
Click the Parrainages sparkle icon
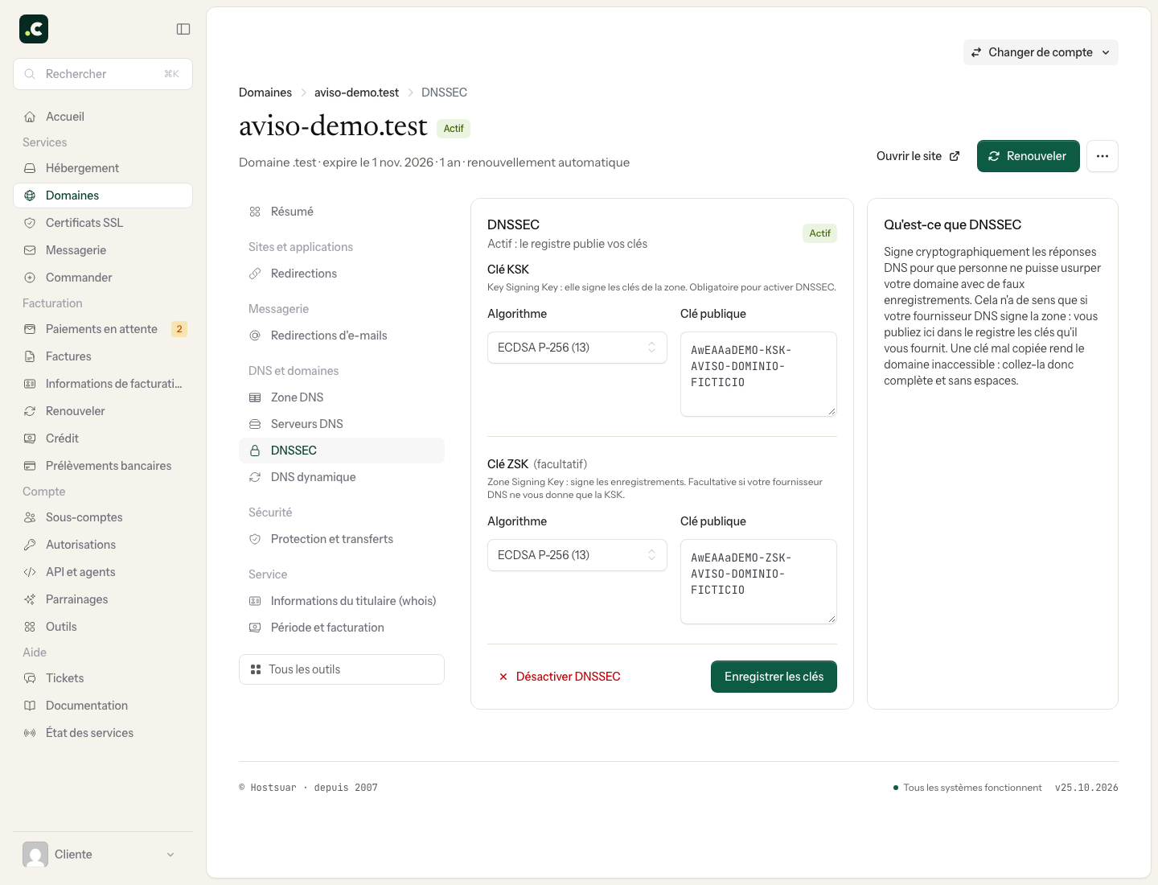pyautogui.click(x=30, y=599)
